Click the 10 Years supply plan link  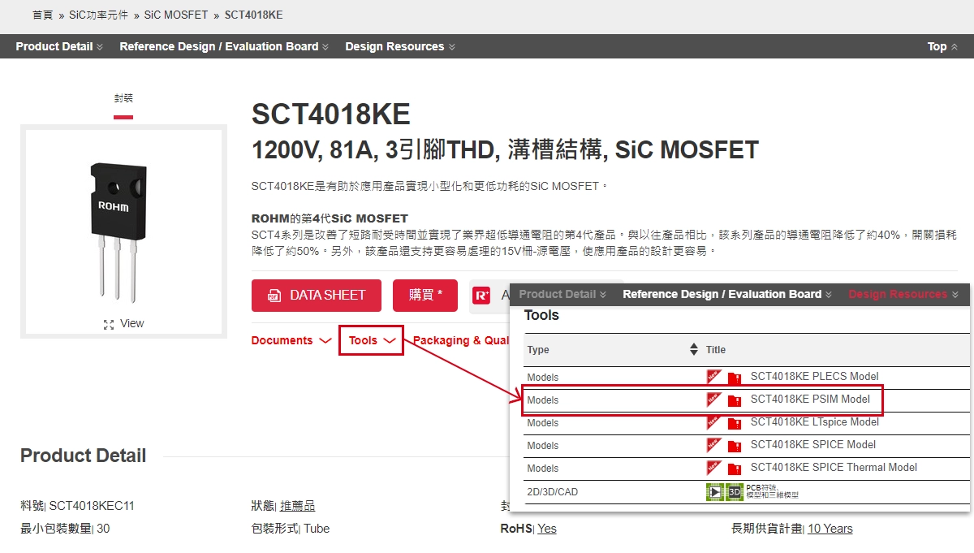(x=830, y=529)
